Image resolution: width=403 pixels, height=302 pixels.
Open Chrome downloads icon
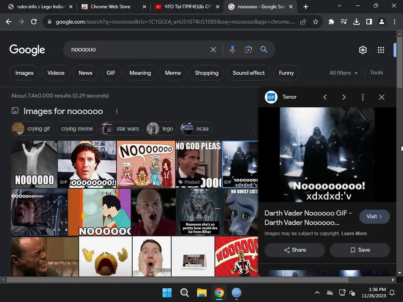coord(357,22)
